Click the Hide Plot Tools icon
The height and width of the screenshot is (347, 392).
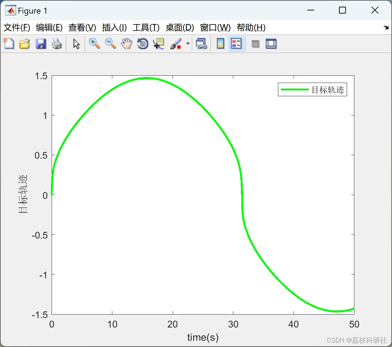(255, 44)
